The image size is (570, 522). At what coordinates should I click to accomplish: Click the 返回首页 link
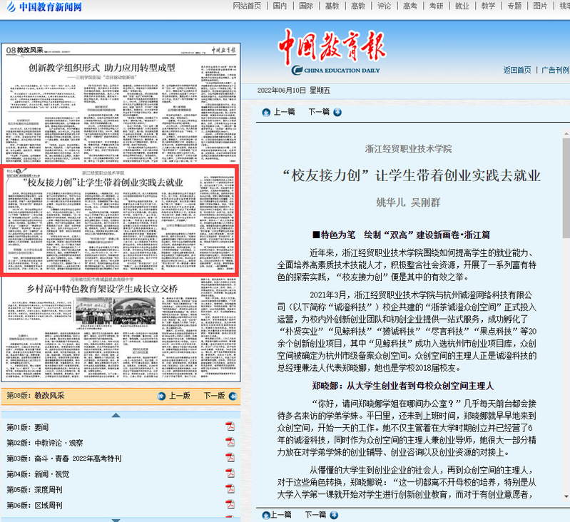(516, 70)
